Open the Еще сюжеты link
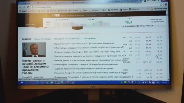Viewport: 184px width, 103px height. [89, 38]
